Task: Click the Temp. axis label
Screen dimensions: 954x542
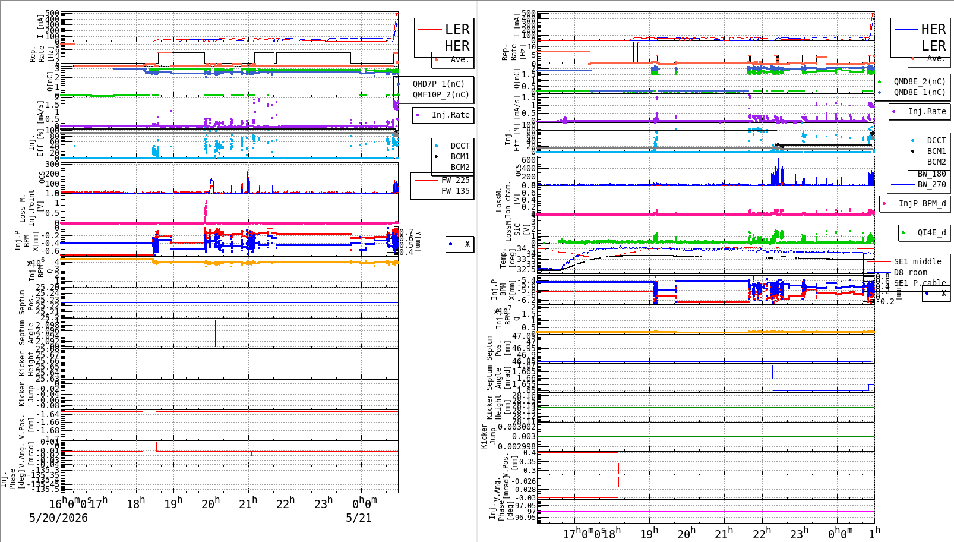Action: coord(504,258)
